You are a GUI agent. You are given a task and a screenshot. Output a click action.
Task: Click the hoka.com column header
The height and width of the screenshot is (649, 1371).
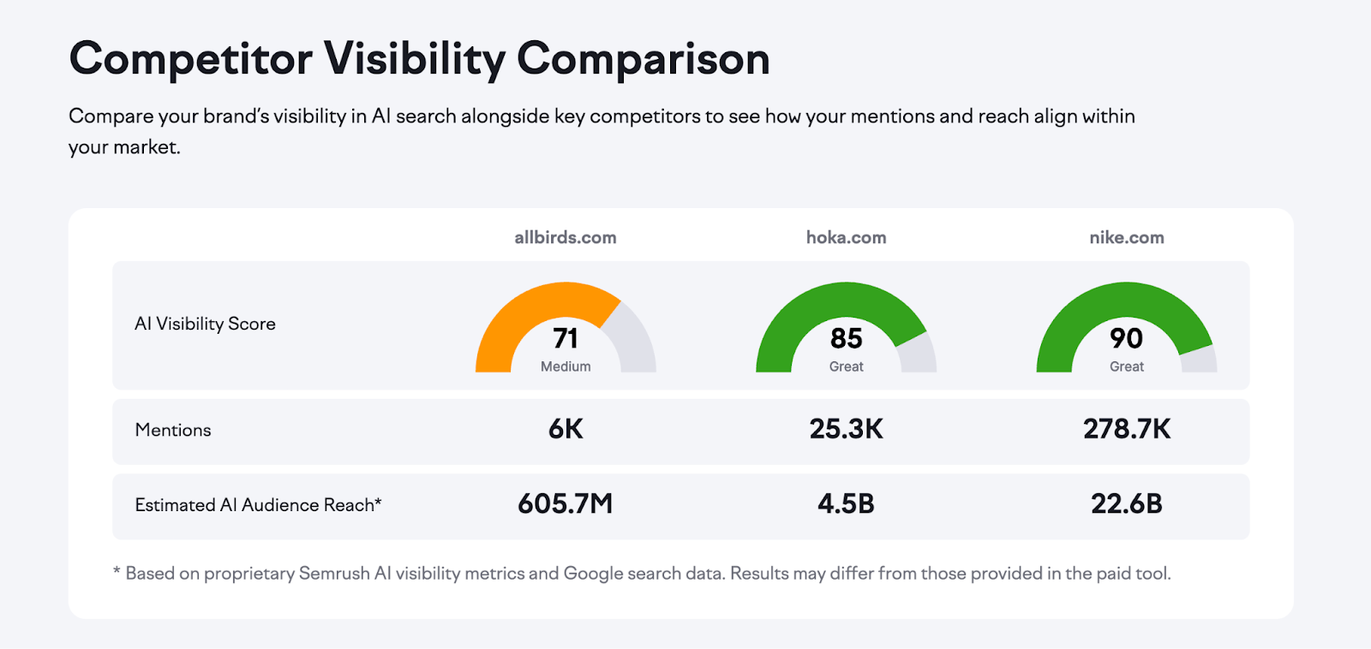[846, 238]
